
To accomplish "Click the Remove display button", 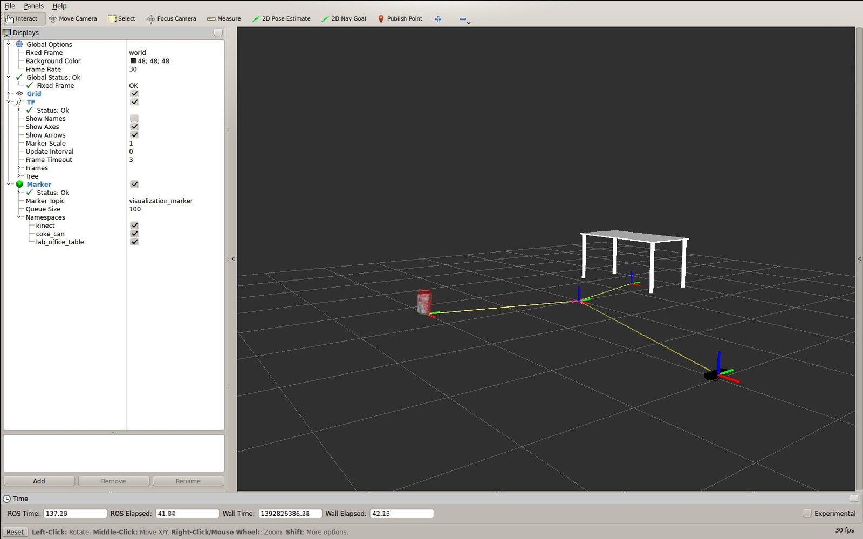I will click(x=113, y=481).
